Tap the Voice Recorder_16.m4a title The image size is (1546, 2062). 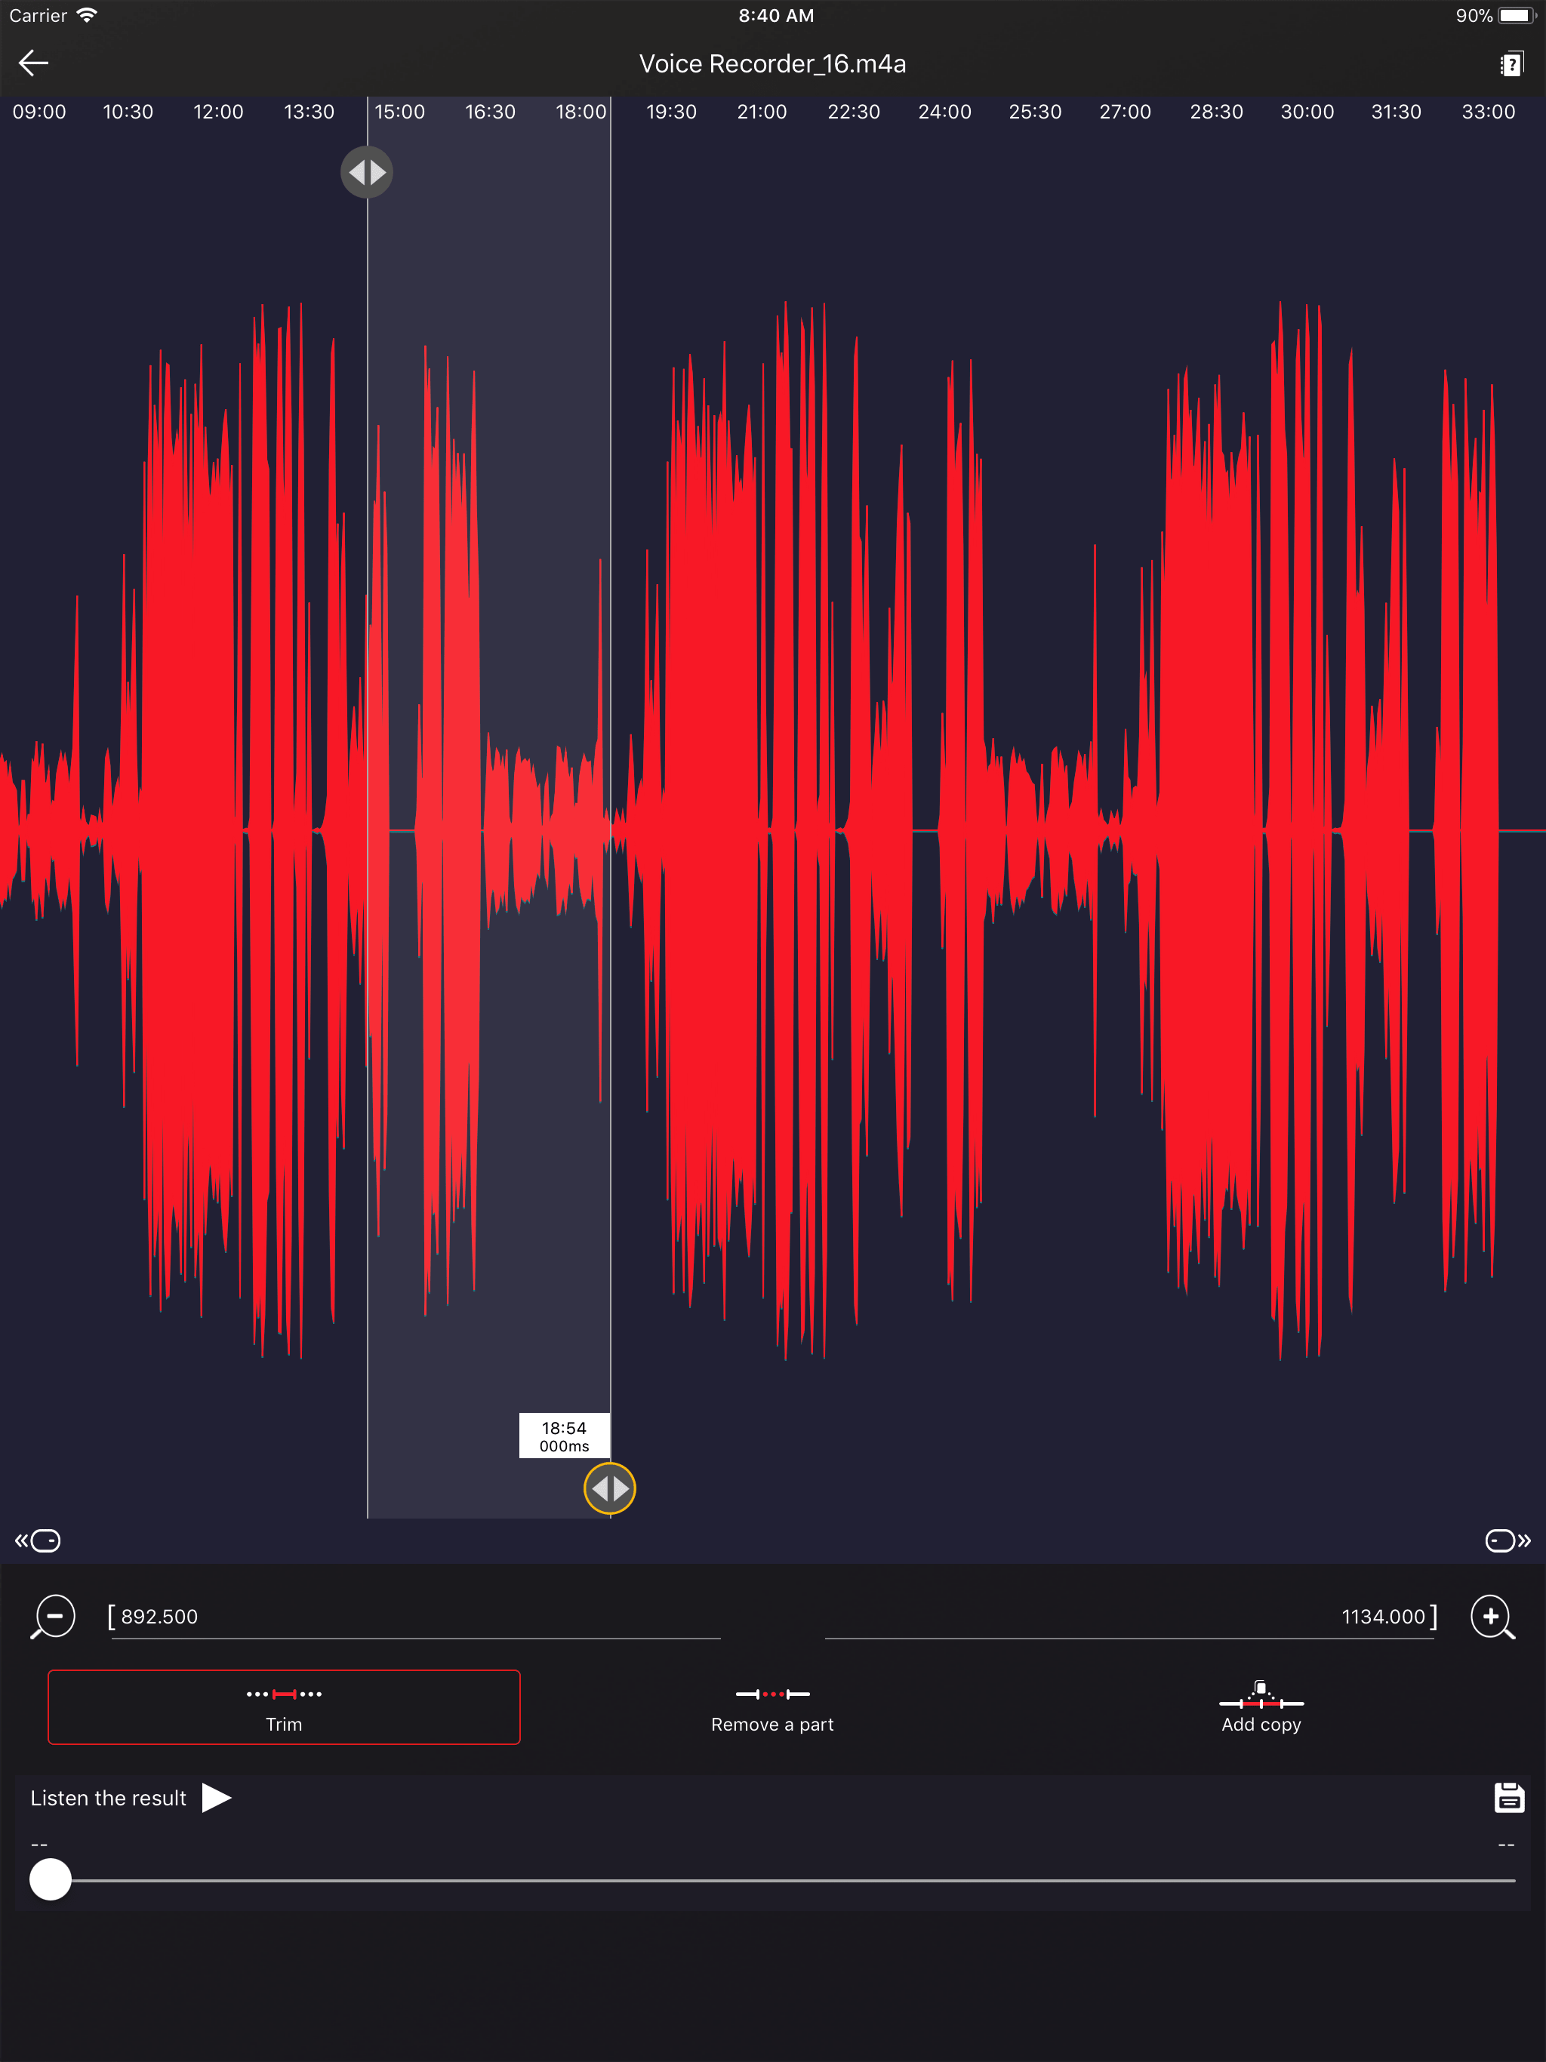(x=772, y=63)
